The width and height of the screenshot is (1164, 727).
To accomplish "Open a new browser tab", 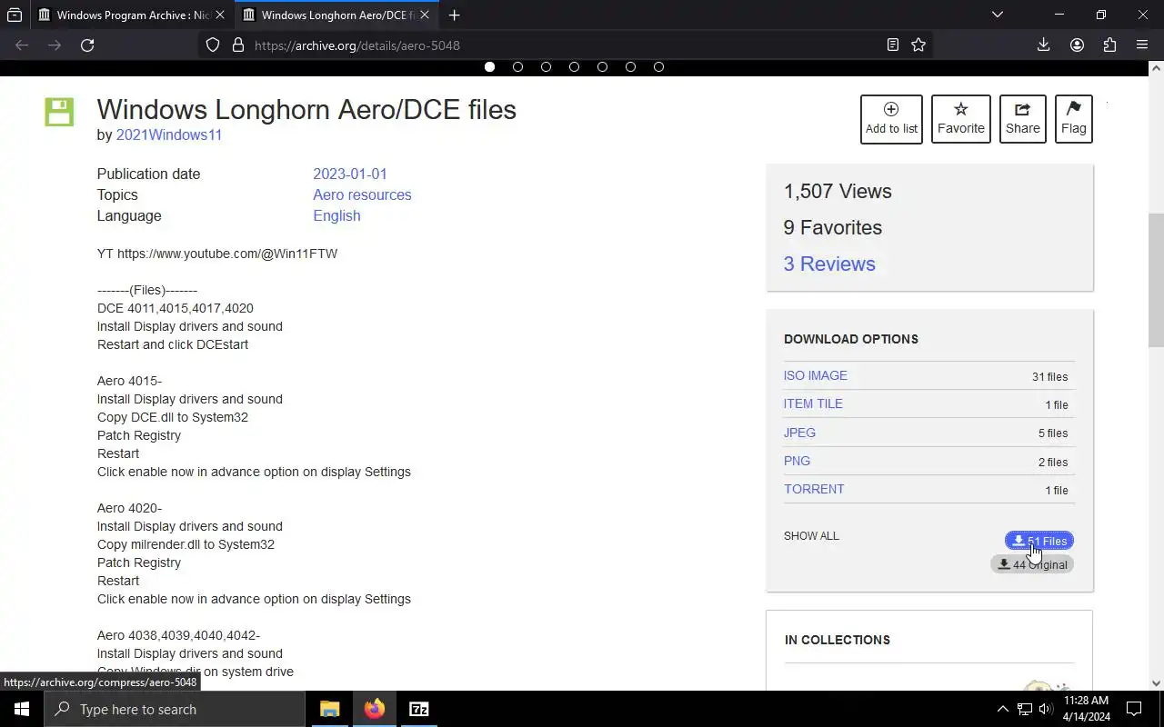I will [454, 15].
